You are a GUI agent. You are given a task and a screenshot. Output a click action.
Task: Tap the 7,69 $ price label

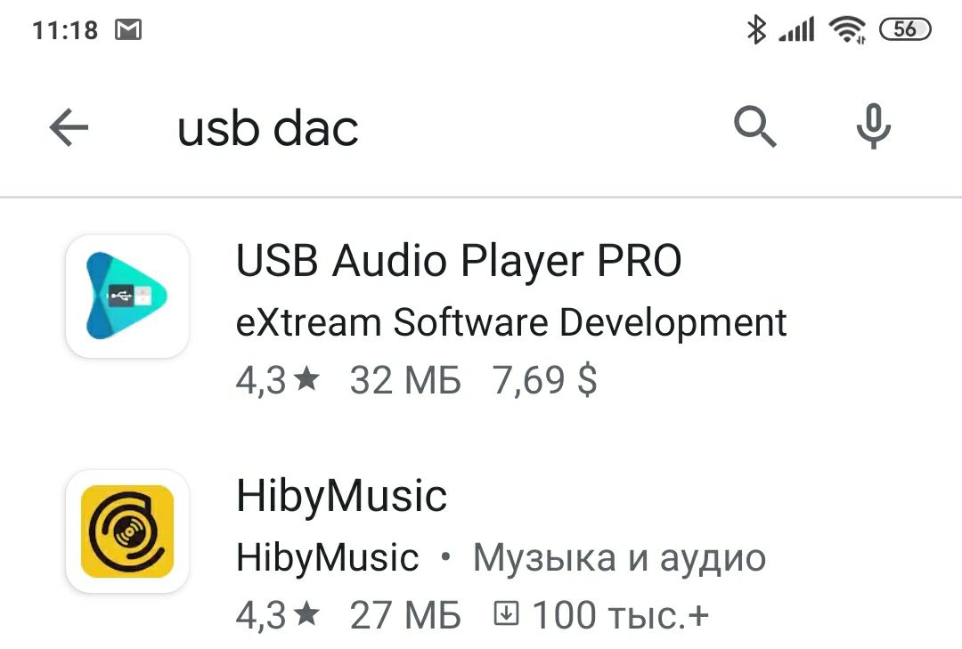click(x=545, y=380)
